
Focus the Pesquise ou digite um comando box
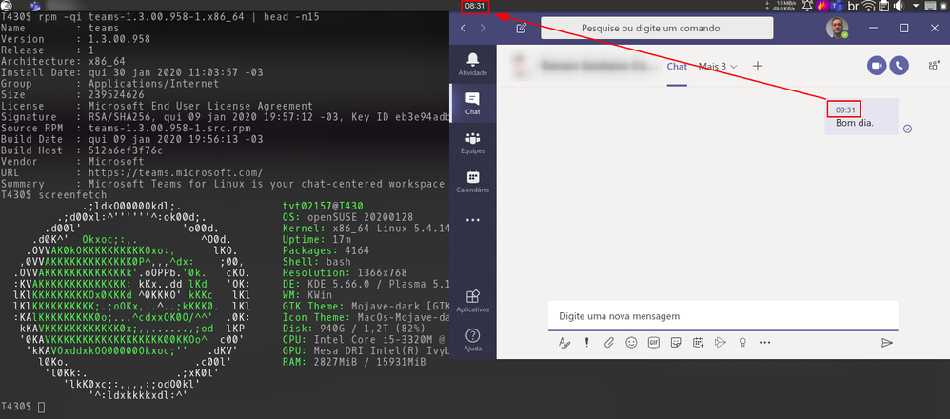(657, 28)
